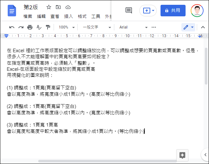Run spelling and grammar check
209x164 pixels.
[39, 27]
